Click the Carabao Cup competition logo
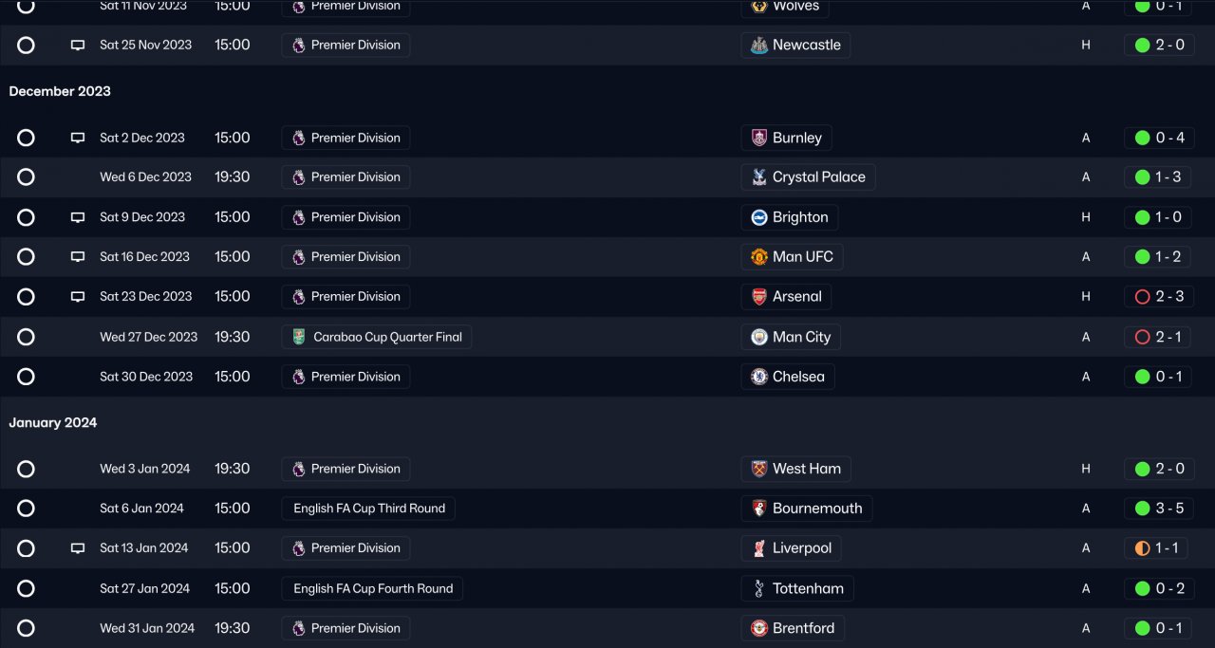 (x=299, y=337)
